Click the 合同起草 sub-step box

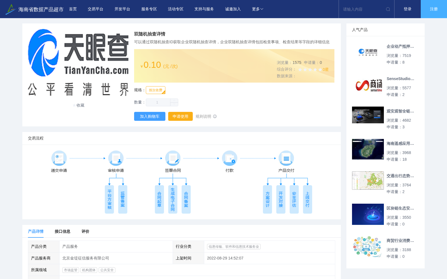(159, 199)
